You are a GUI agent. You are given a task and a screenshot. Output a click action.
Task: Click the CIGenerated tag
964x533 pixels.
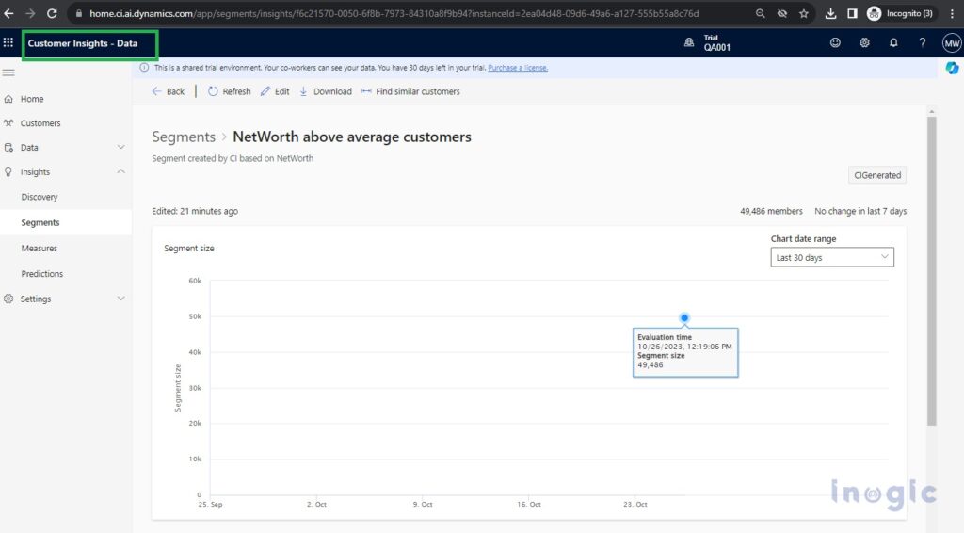[x=877, y=175]
